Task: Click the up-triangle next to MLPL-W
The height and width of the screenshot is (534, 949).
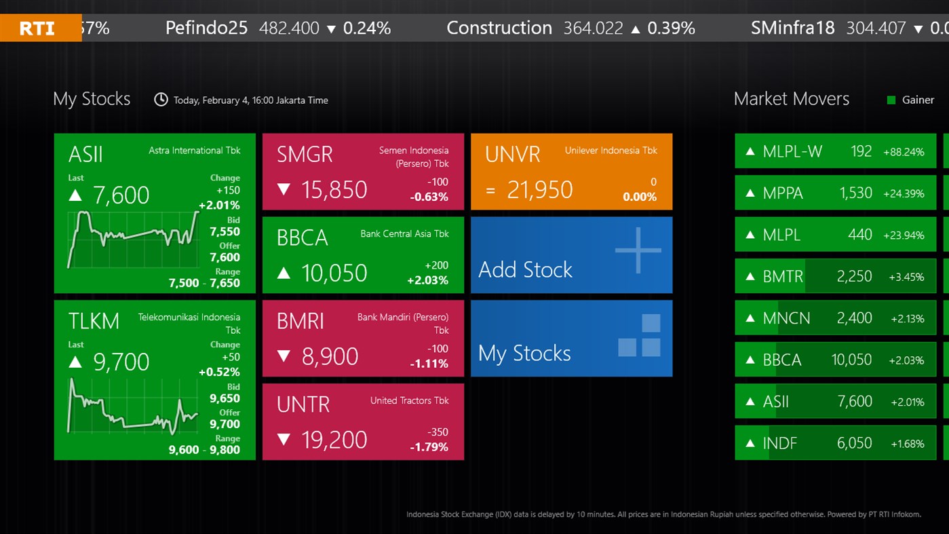Action: pyautogui.click(x=750, y=151)
